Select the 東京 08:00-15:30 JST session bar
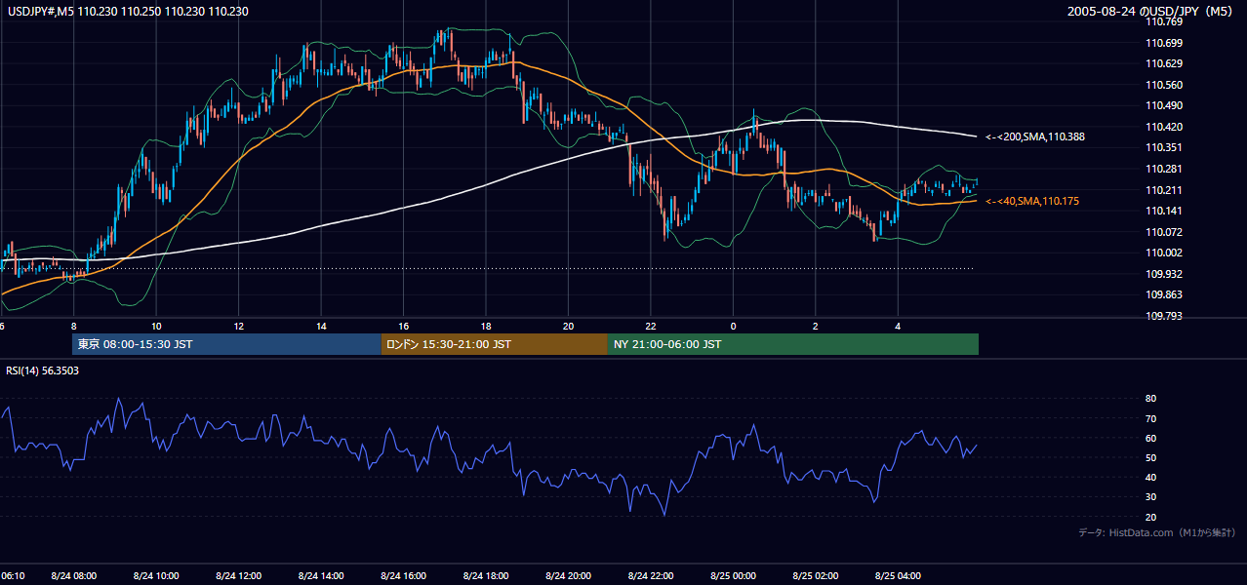The height and width of the screenshot is (585, 1247). [x=226, y=344]
